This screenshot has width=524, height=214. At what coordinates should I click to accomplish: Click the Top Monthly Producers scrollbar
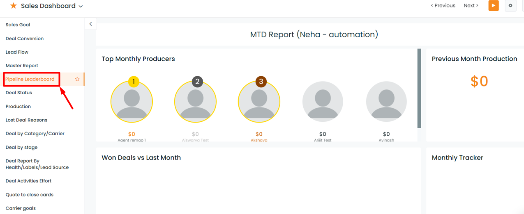pyautogui.click(x=419, y=88)
